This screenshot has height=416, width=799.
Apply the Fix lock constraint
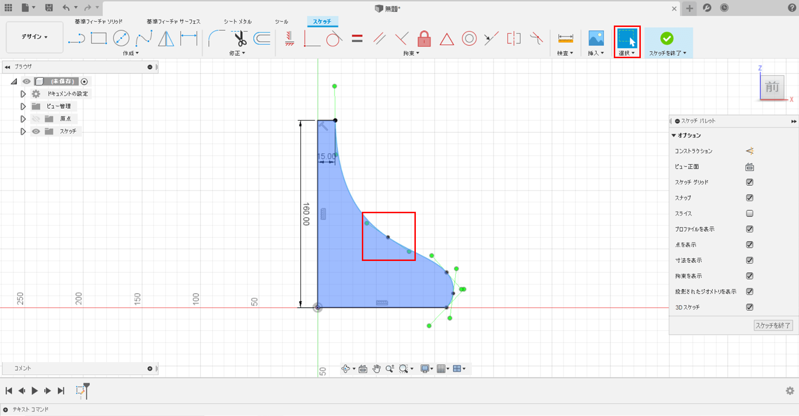424,38
